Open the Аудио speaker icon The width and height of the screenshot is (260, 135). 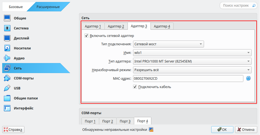(x=7, y=58)
